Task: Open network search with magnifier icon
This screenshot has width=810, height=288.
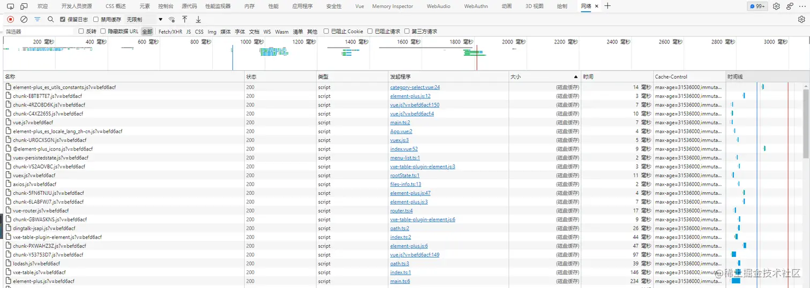Action: [x=50, y=19]
